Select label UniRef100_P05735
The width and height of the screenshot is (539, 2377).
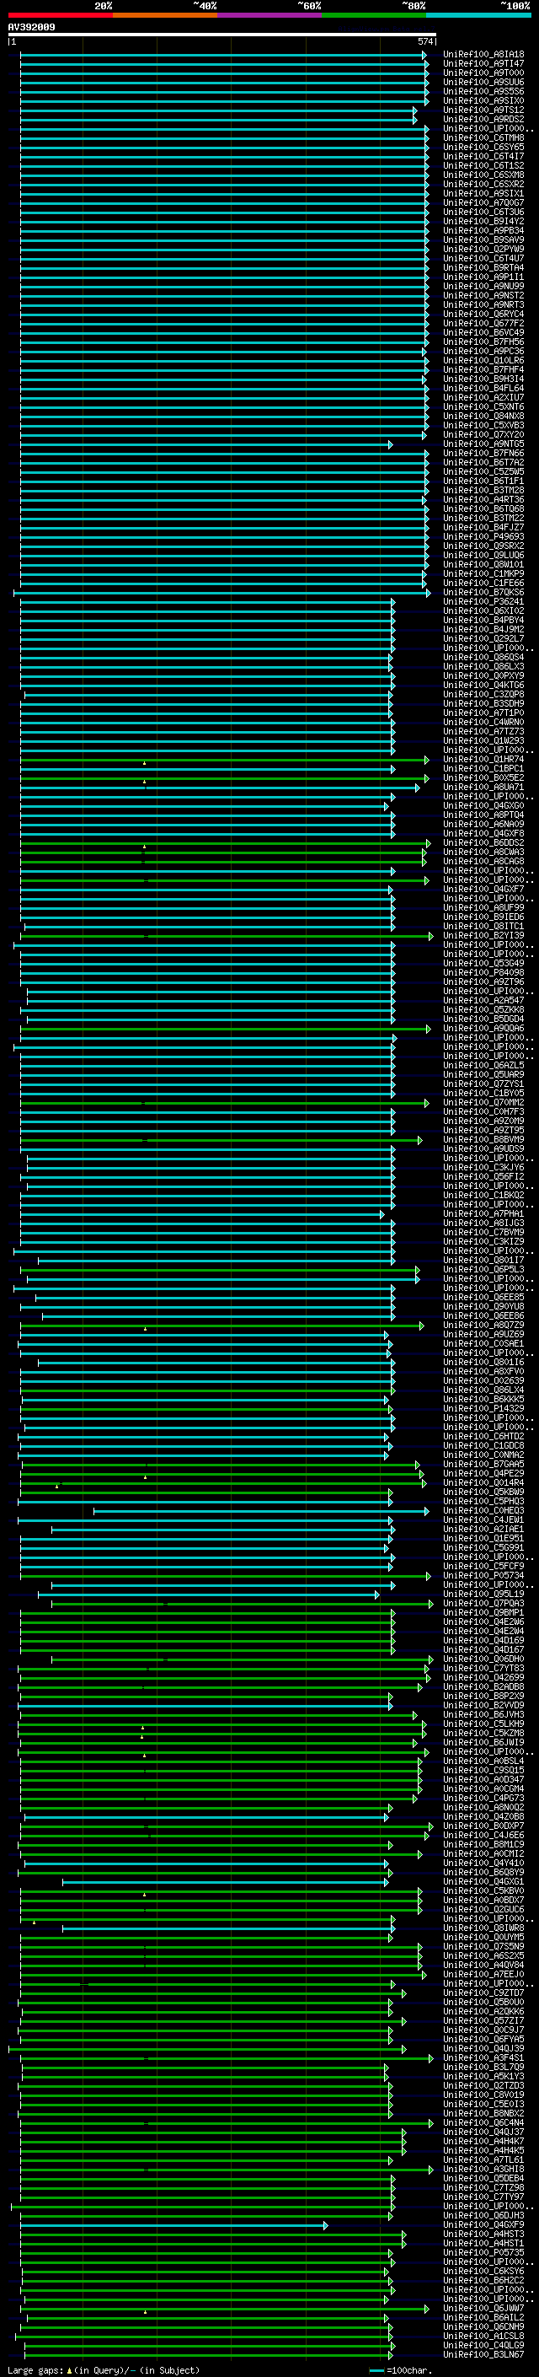pyautogui.click(x=483, y=2252)
